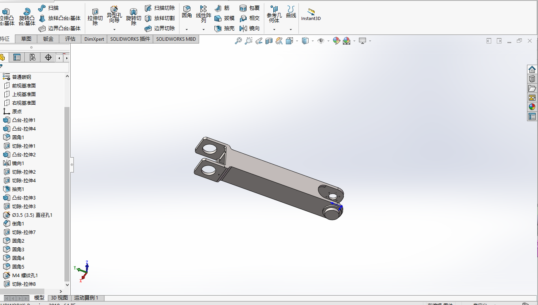Select Ø3.5 (3.5) 直径孔1 feature
This screenshot has height=305, width=538.
click(x=32, y=215)
